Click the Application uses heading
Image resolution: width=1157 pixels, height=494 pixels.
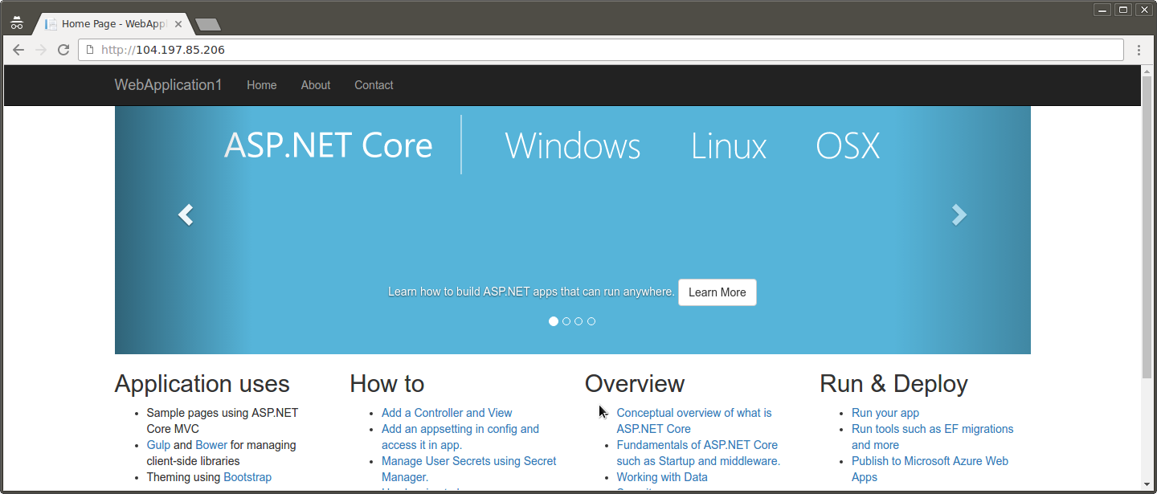pos(202,384)
